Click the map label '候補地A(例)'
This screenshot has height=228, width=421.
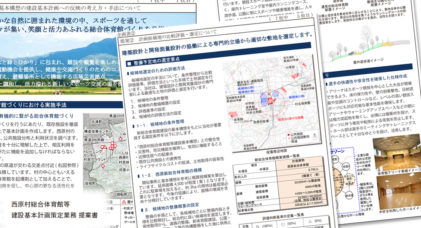(x=246, y=88)
